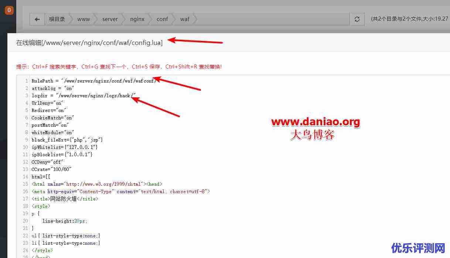Jump to nginx folder in breadcrumb
450x258 pixels.
point(137,19)
